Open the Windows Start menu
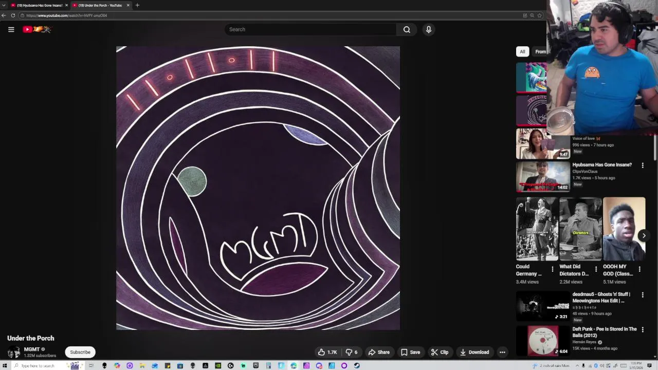Image resolution: width=658 pixels, height=370 pixels. click(x=5, y=365)
